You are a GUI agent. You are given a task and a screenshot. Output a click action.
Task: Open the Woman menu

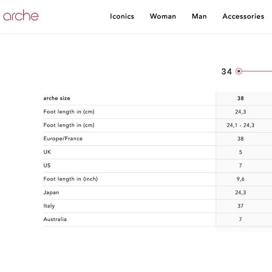163,16
